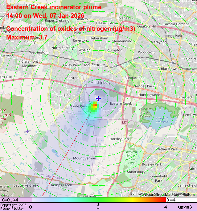Viewport: 197px width, 211px height.
Task: Click the <=0.04 legend box
Action: point(16,200)
